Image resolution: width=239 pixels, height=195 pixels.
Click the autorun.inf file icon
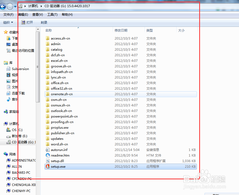pos(48,150)
